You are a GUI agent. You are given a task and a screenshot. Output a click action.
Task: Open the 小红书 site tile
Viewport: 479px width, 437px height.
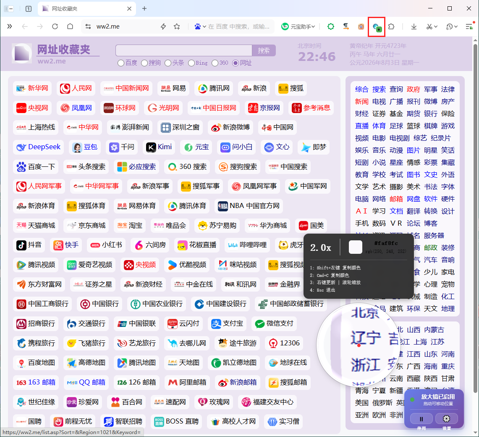click(106, 245)
